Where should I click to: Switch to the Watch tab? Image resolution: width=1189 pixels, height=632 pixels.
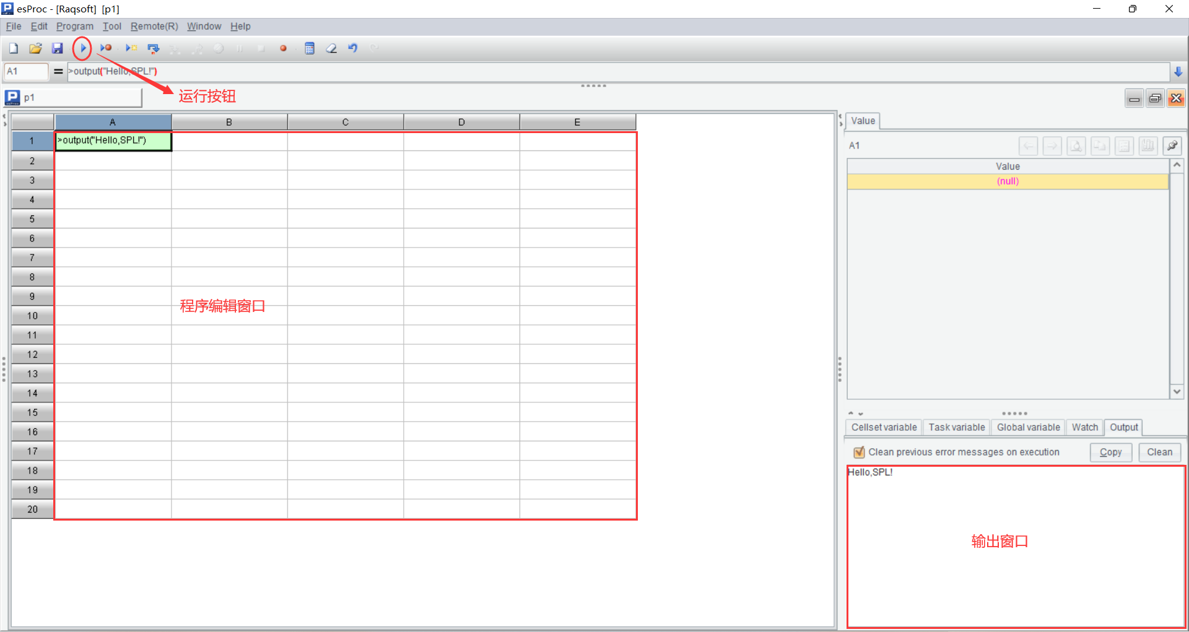pos(1084,427)
